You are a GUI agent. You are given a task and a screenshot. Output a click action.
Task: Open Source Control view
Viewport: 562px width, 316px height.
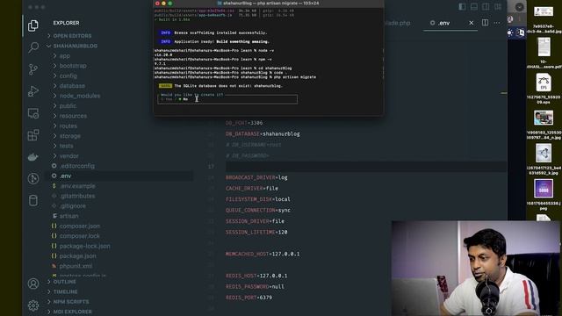pyautogui.click(x=33, y=69)
